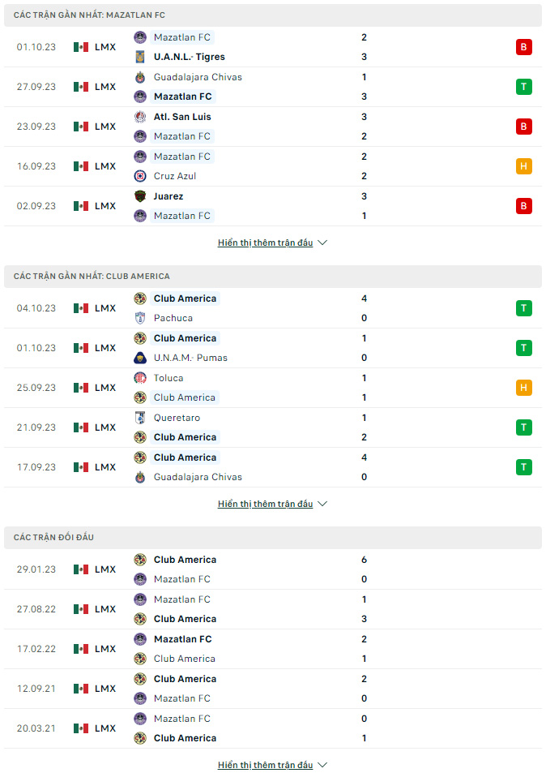546x773 pixels.
Task: Expand more Mazatlan FC recent matches
Action: pos(272,243)
